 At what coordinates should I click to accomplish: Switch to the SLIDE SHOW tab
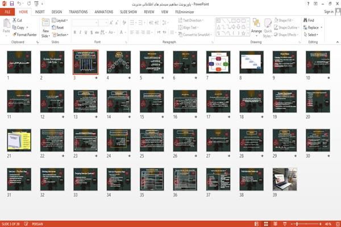point(128,12)
